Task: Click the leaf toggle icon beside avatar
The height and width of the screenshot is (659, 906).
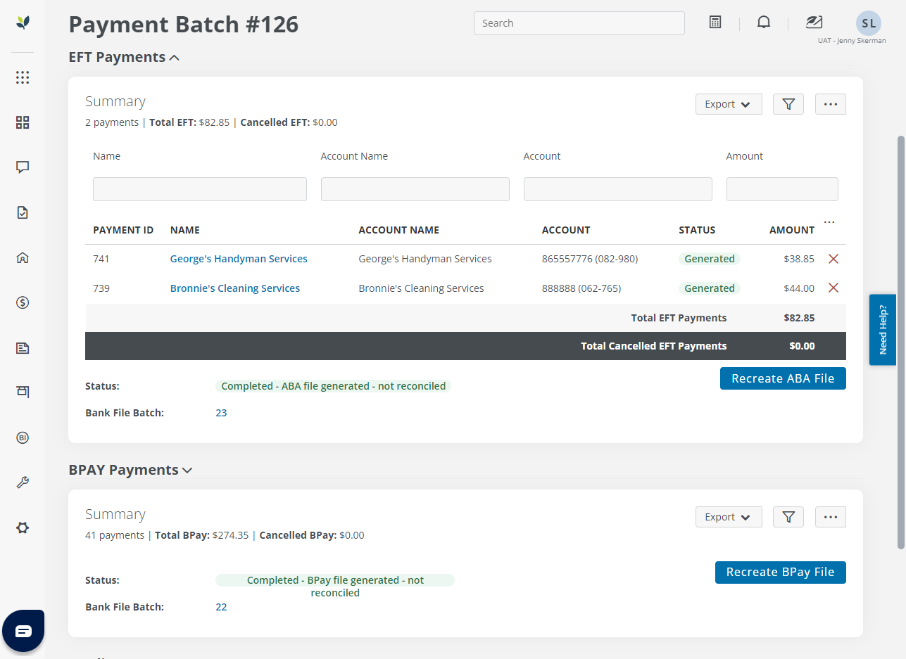Action: coord(814,23)
